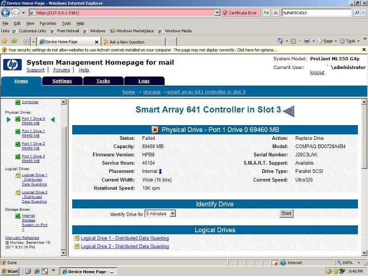Click the Manually Refreshed link
Viewport: 368px width, 276px height.
point(22,238)
